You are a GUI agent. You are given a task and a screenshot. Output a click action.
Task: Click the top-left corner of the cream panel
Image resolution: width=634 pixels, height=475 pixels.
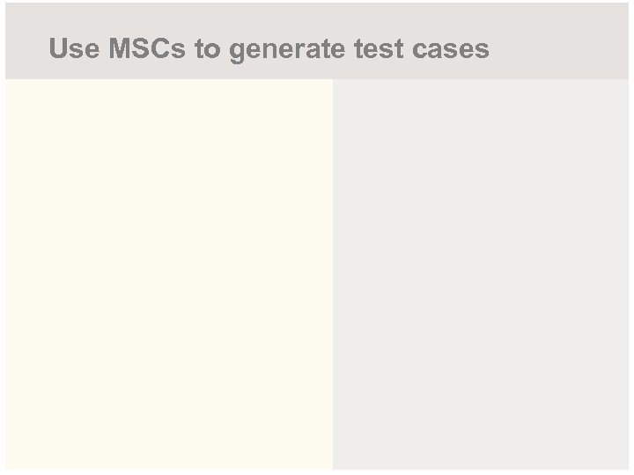pyautogui.click(x=9, y=84)
